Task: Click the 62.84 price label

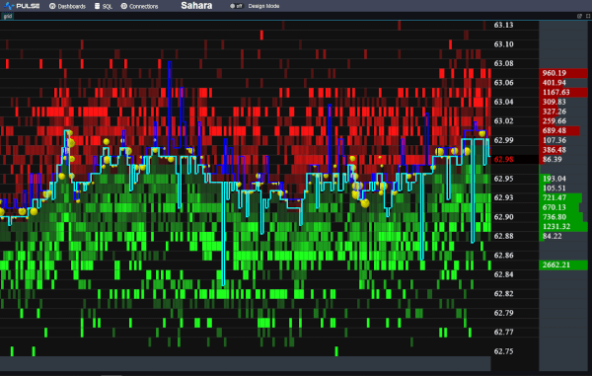Action: click(503, 274)
